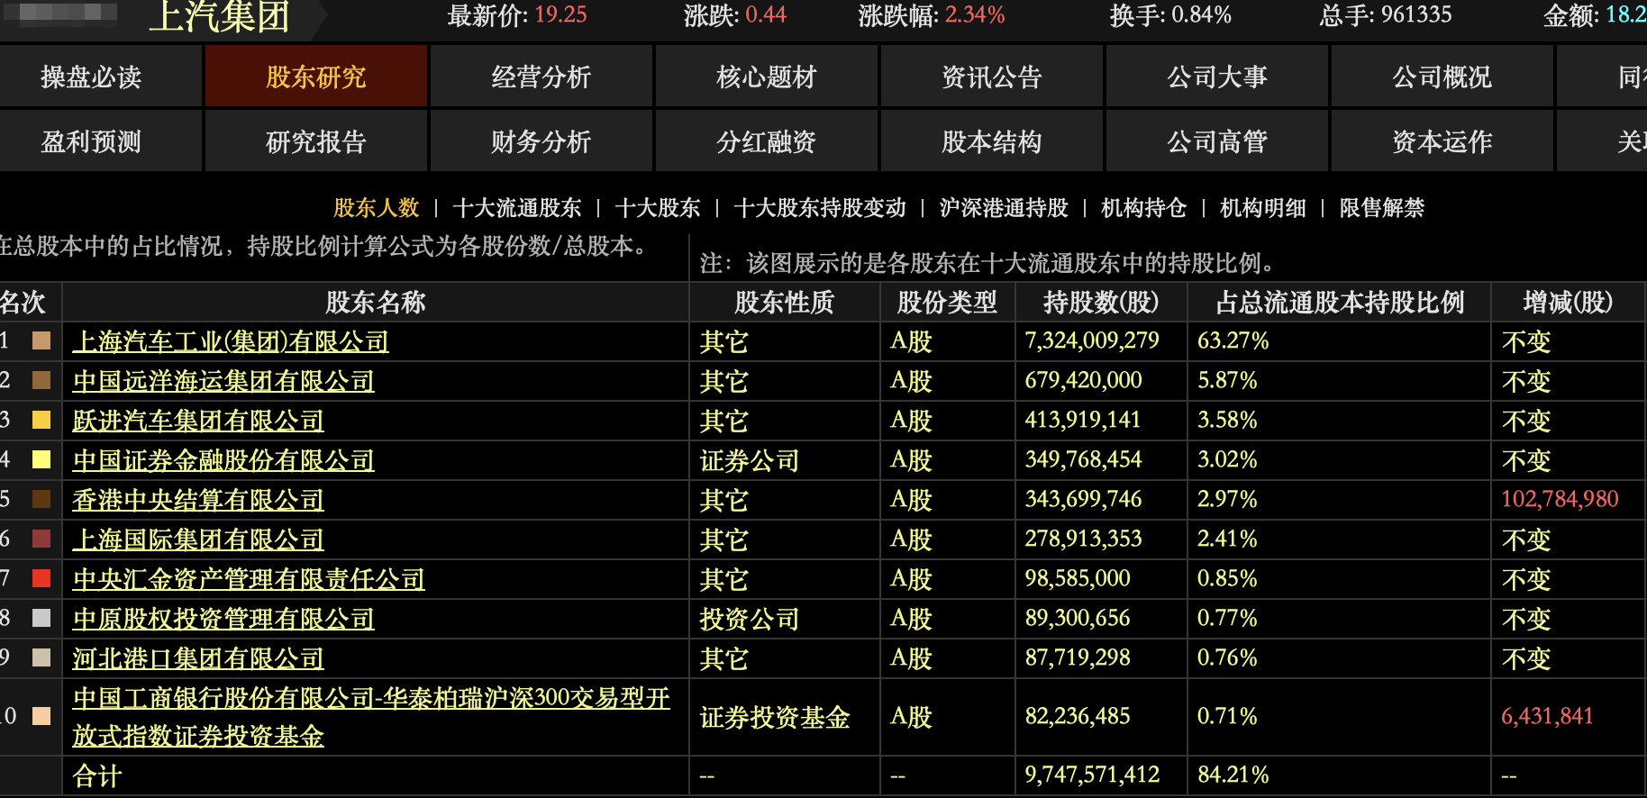Select total shares 9,747,571,412
Viewport: 1647px width, 798px height.
1092,775
